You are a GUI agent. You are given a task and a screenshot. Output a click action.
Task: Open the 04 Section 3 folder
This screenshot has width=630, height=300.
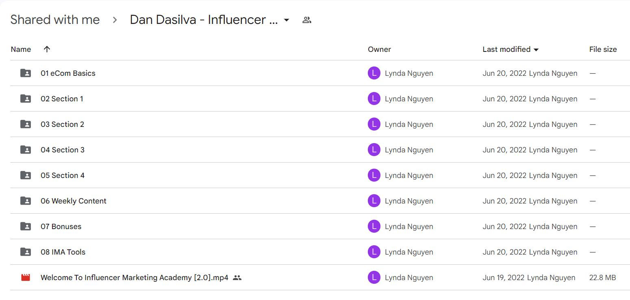pyautogui.click(x=63, y=150)
